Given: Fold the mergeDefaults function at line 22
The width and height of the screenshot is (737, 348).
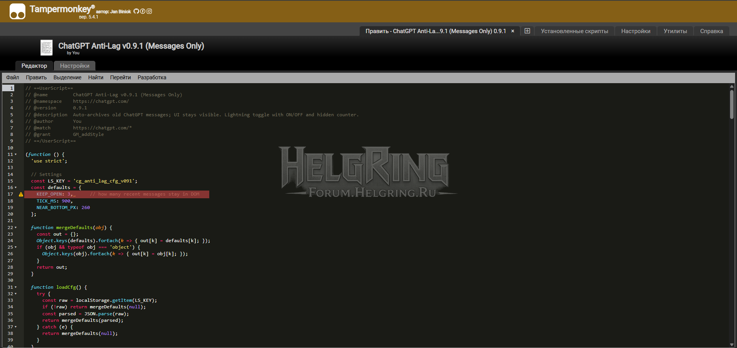Looking at the screenshot, I should tap(16, 228).
